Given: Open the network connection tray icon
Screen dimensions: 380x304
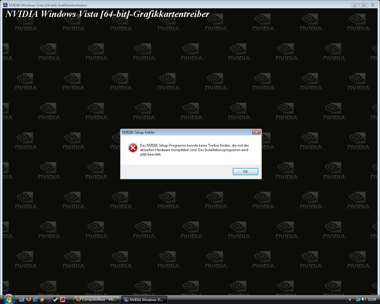Looking at the screenshot, I should tap(358, 299).
